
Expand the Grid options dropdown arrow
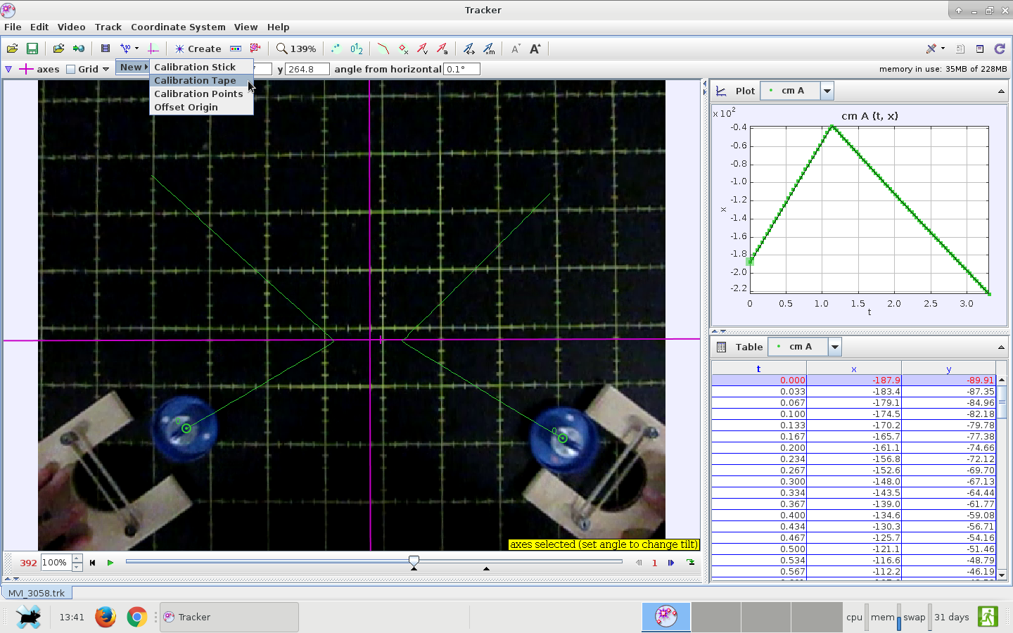[106, 69]
